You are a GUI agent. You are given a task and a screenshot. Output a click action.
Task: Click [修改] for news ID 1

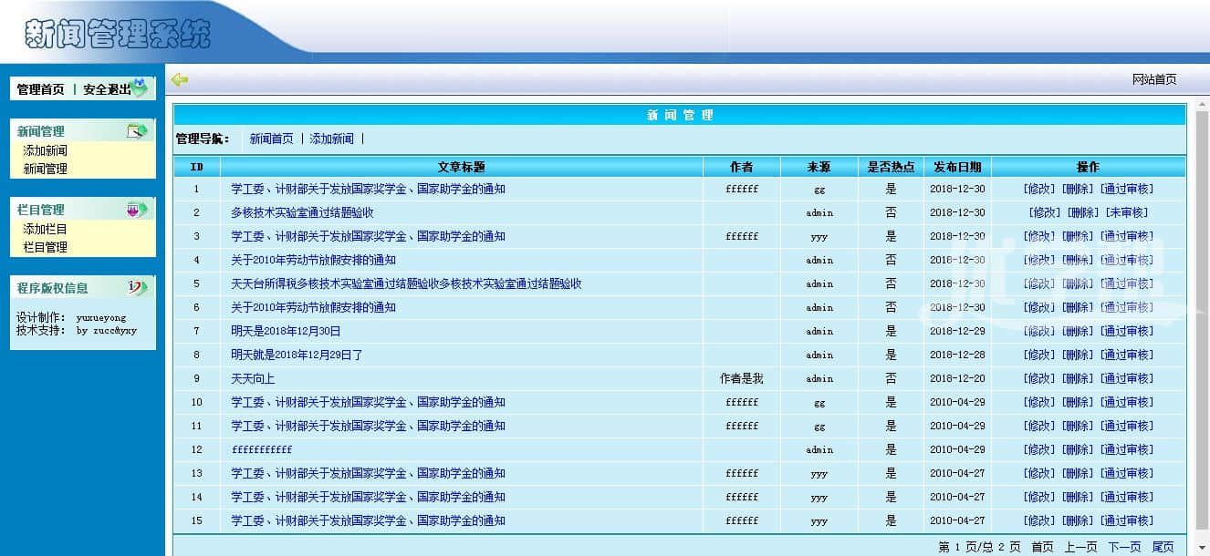coord(1039,189)
